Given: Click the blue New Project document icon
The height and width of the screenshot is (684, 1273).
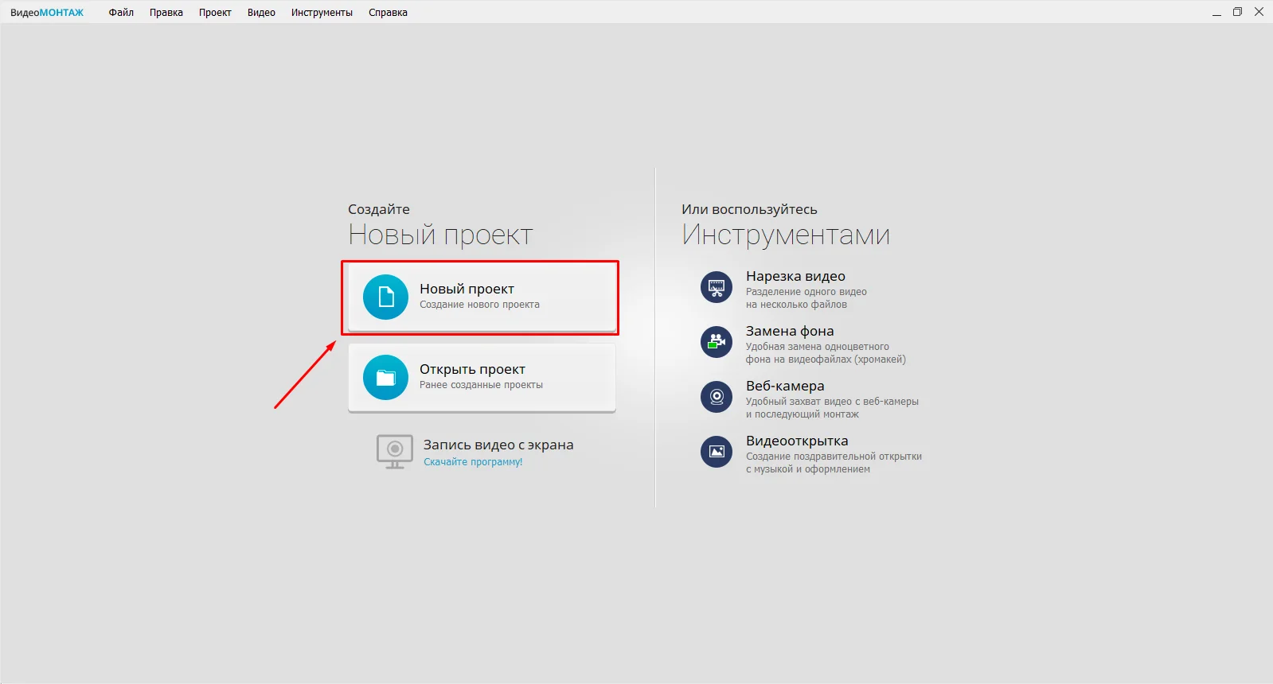Looking at the screenshot, I should tap(386, 297).
